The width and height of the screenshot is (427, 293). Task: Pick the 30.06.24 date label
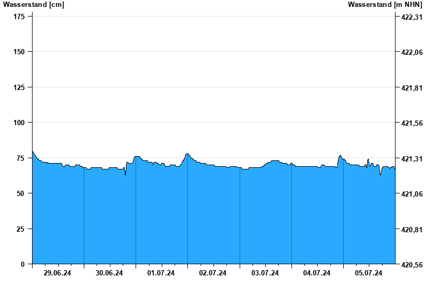(x=109, y=273)
